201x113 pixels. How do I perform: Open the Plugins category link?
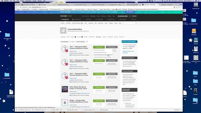coord(116,23)
